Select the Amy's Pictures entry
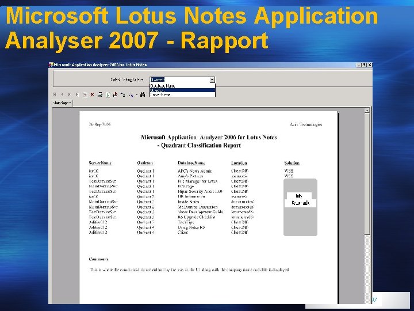Viewport: 414px width, 311px height. point(190,176)
